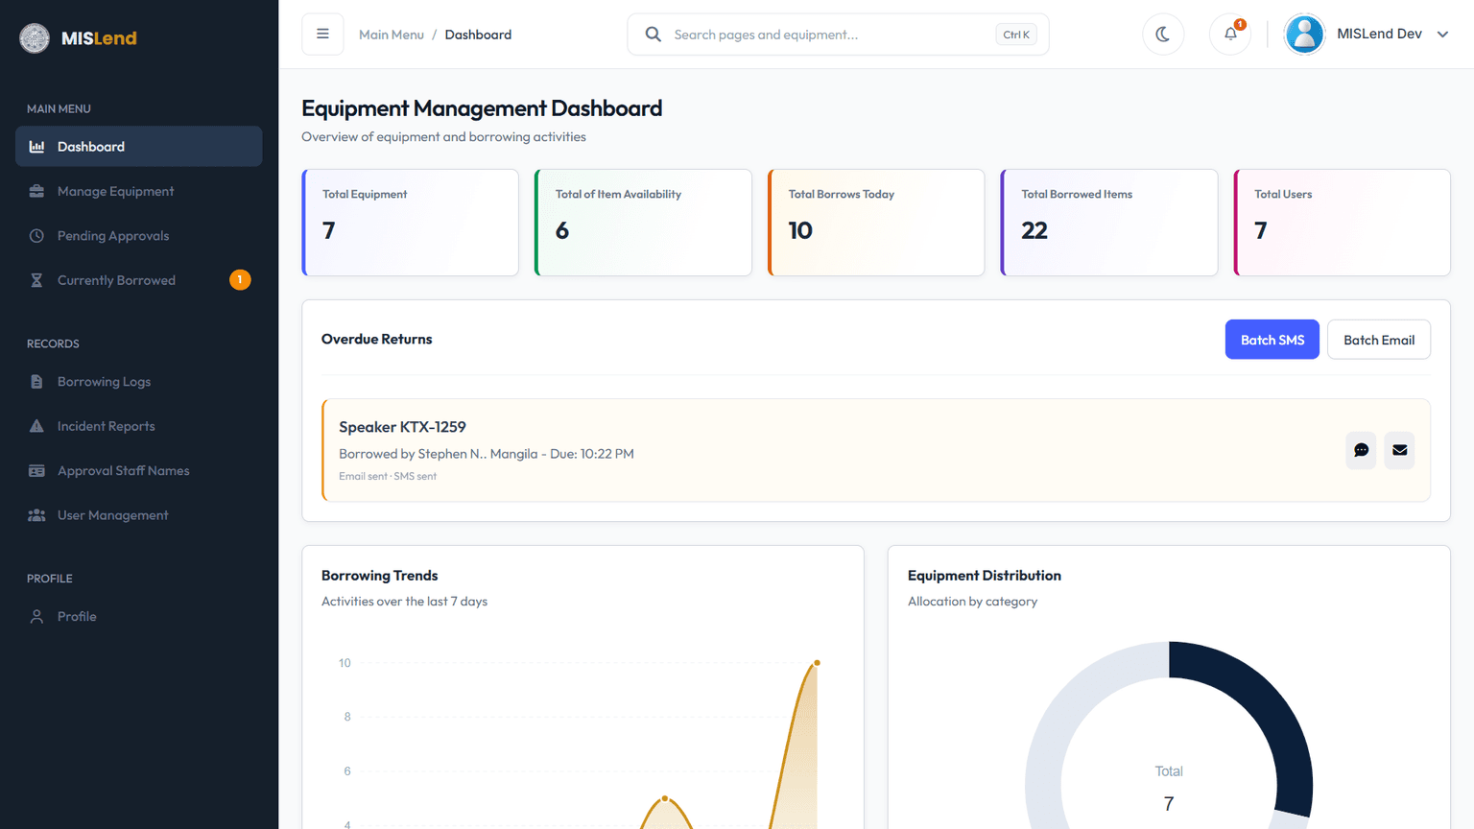Open notifications via the bell icon

[1230, 35]
